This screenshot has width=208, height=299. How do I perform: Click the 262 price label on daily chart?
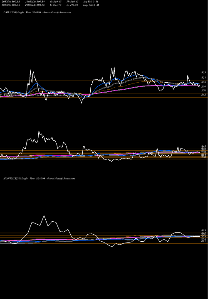pos(203,95)
